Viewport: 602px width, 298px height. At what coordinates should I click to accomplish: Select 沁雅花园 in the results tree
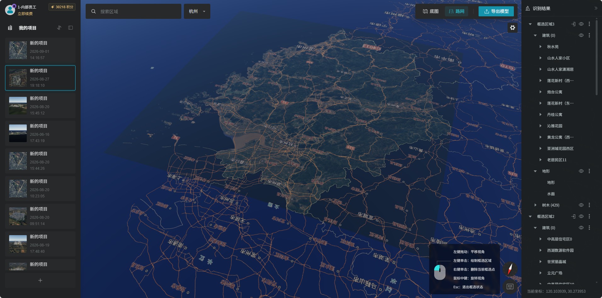[554, 126]
